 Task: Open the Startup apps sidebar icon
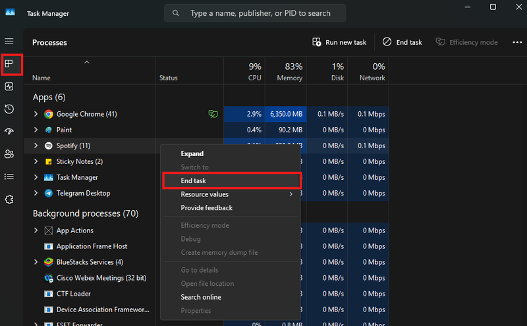point(9,131)
